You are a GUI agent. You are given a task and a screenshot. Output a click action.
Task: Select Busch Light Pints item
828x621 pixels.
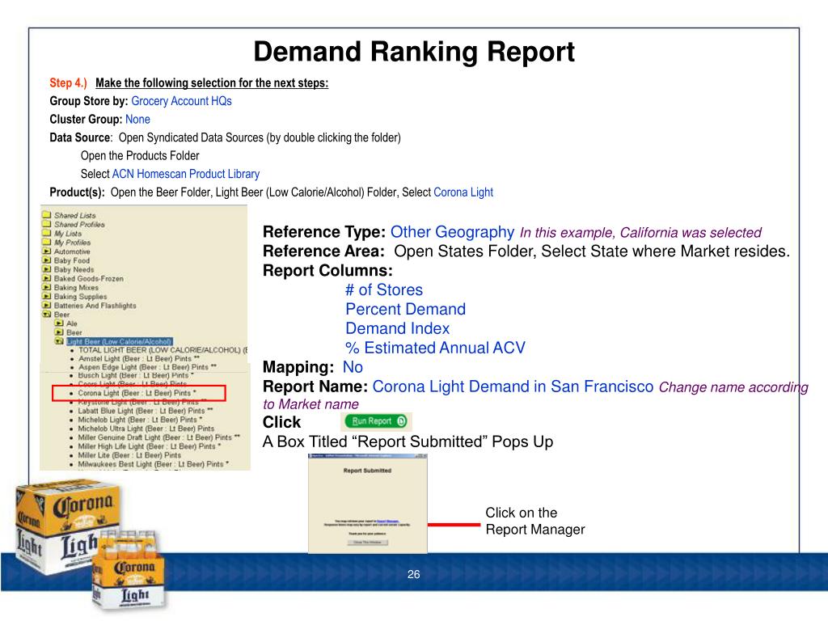136,375
